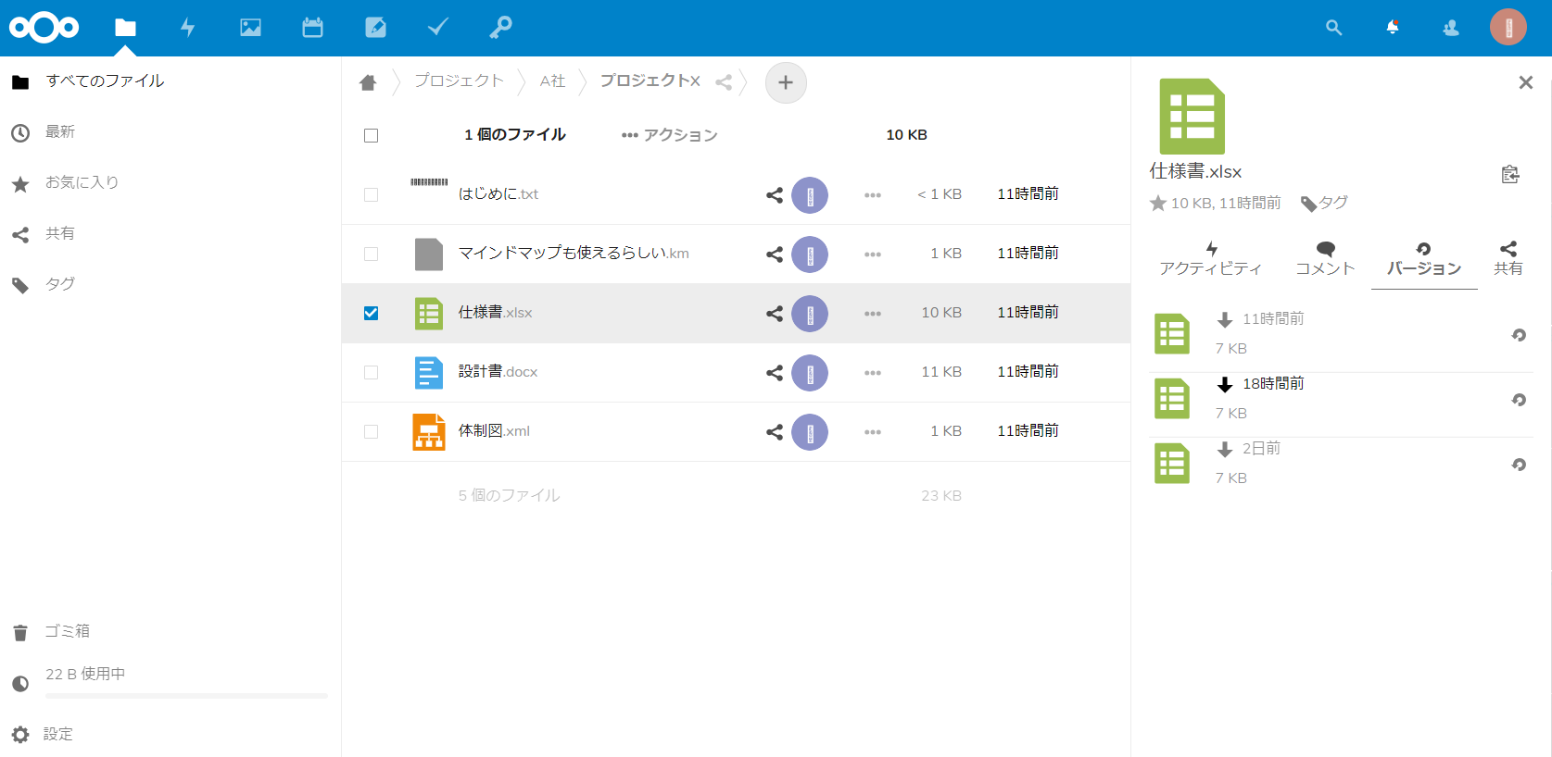Close the details sidebar
This screenshot has width=1552, height=757.
click(1526, 82)
